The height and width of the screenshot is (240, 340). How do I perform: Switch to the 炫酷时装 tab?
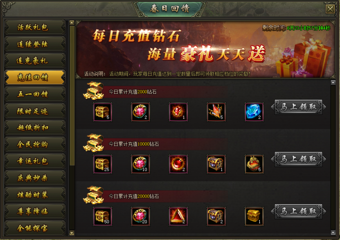coord(35,195)
